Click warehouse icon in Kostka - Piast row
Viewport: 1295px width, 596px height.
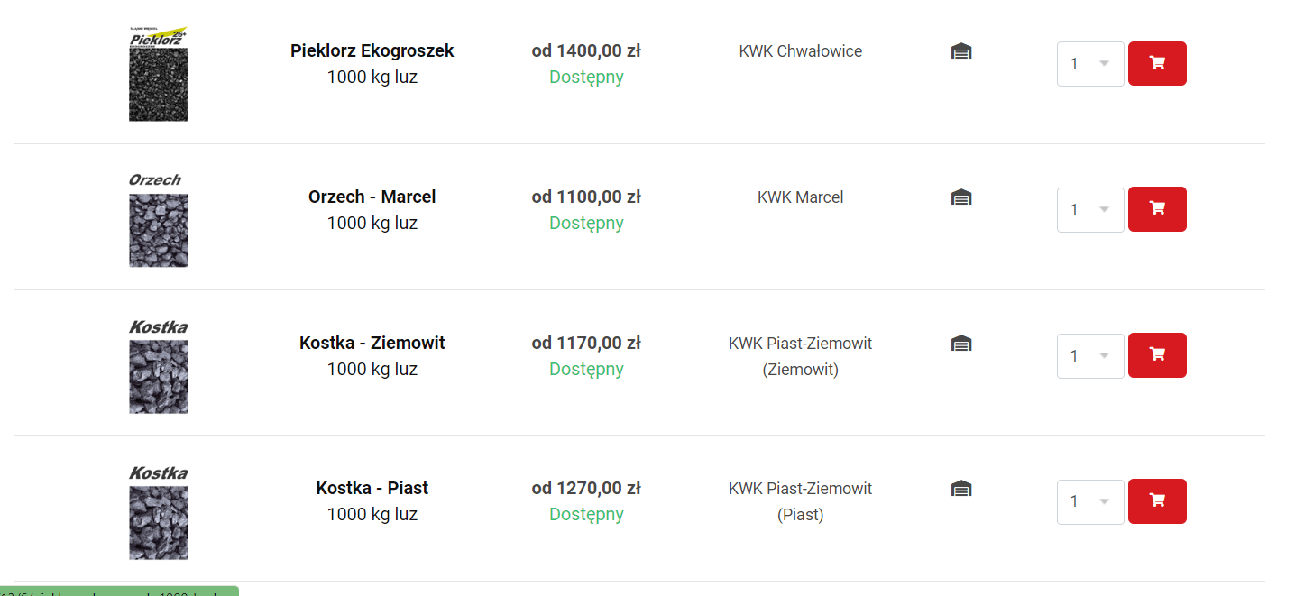point(961,490)
